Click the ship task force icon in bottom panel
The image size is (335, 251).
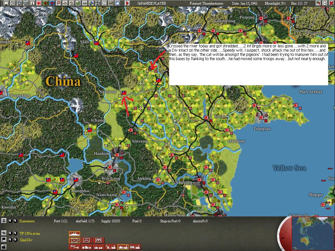coord(4,233)
